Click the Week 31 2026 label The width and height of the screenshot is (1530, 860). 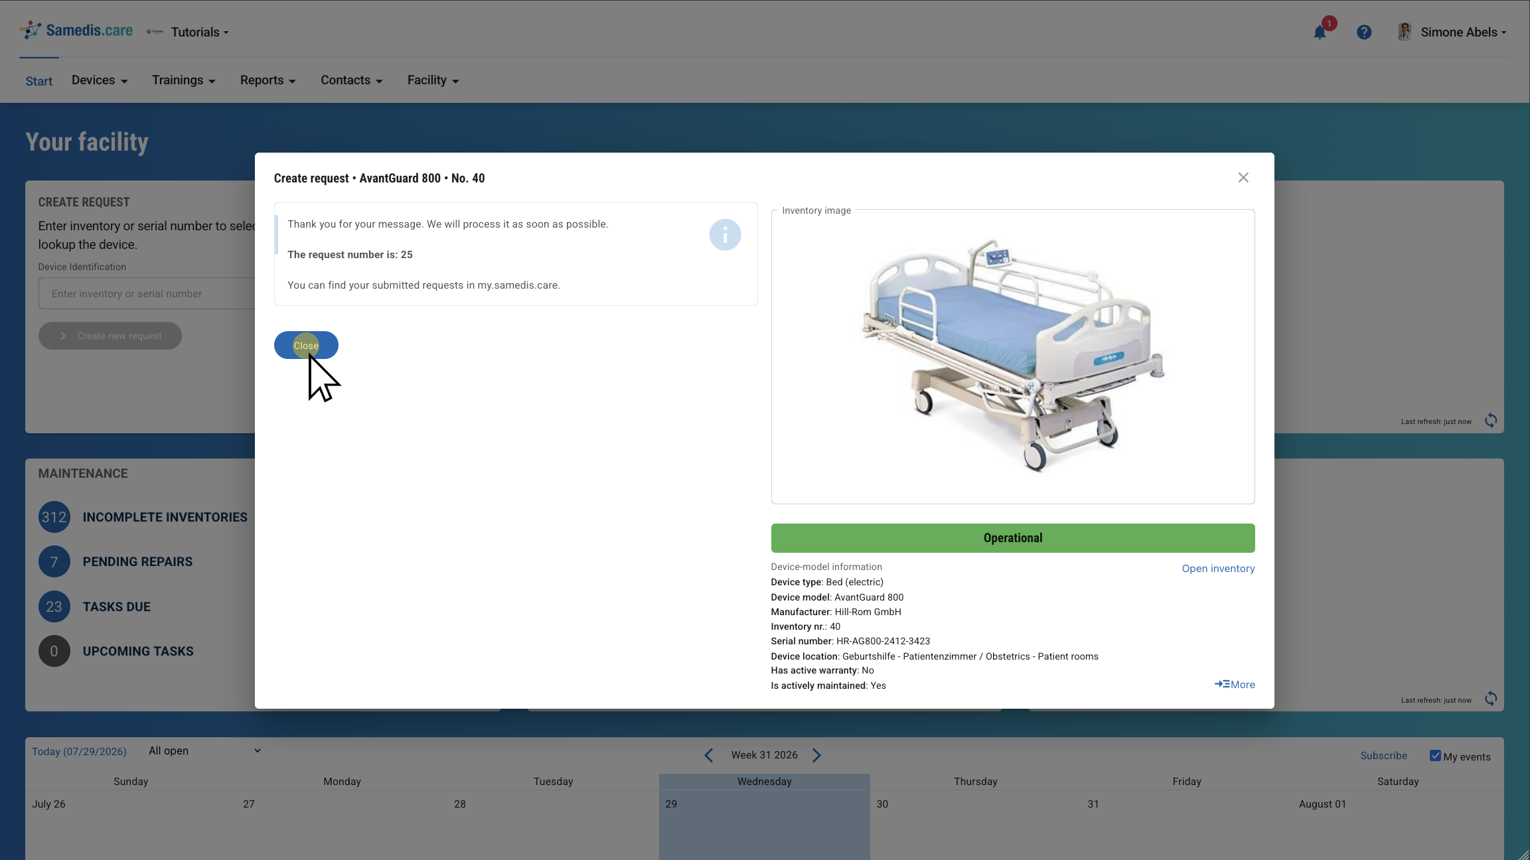tap(764, 755)
